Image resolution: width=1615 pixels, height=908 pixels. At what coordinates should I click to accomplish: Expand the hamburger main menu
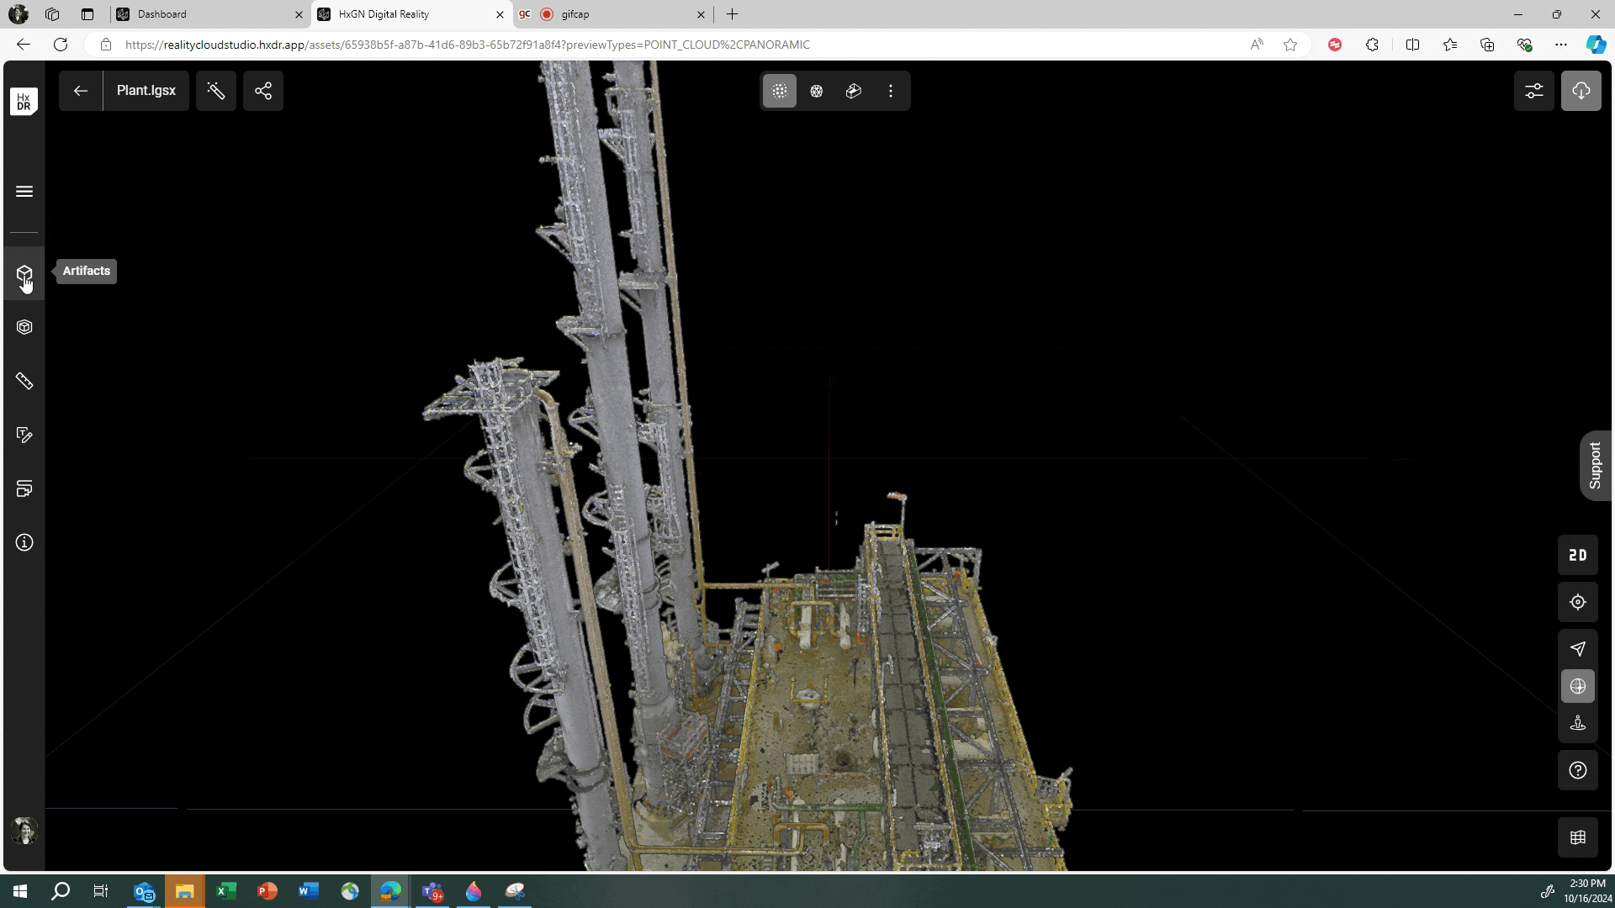pos(24,192)
